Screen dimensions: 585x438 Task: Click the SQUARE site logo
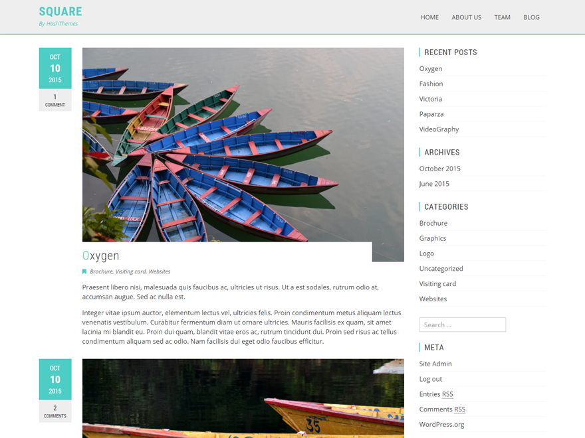[60, 11]
